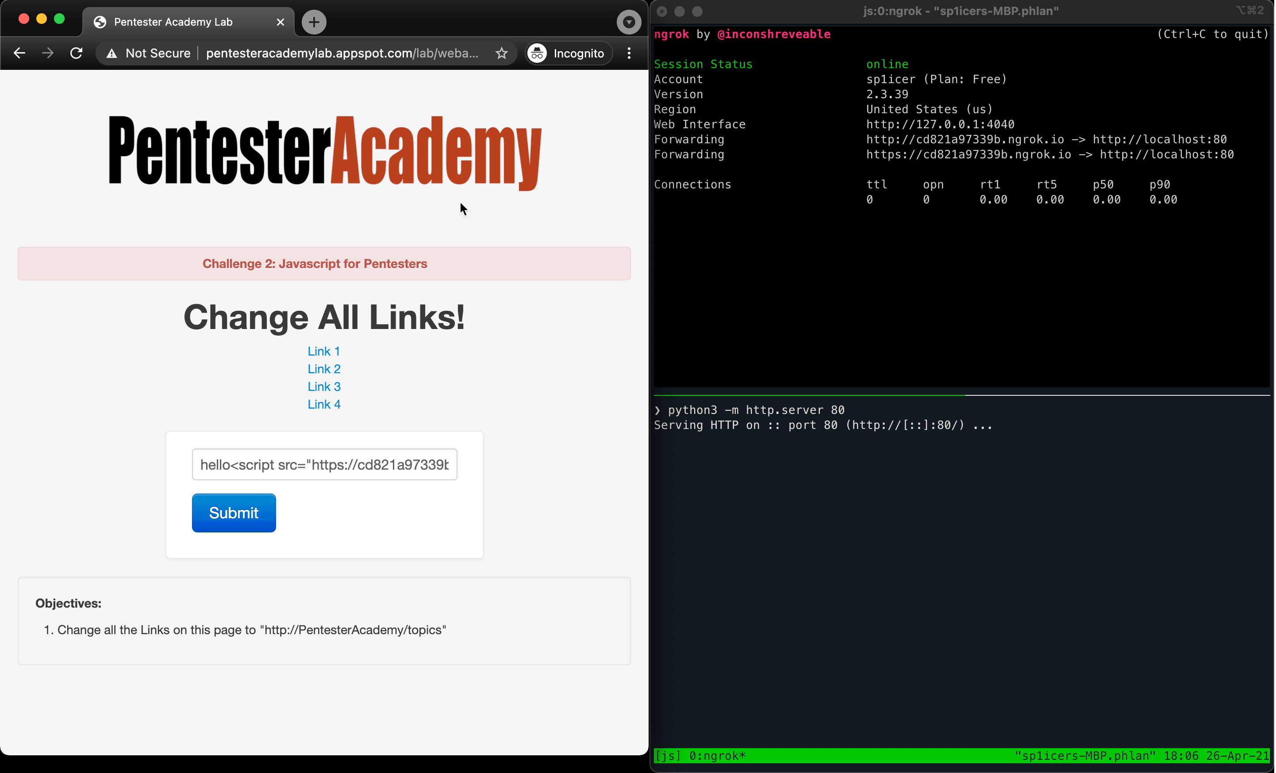This screenshot has height=773, width=1276.
Task: Go back using the browser back arrow
Action: (x=19, y=54)
